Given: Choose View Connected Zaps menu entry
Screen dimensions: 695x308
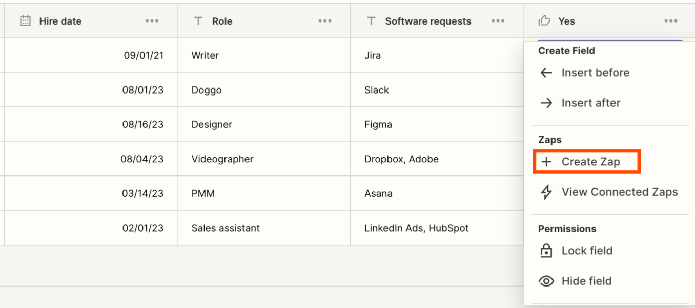Looking at the screenshot, I should (619, 192).
